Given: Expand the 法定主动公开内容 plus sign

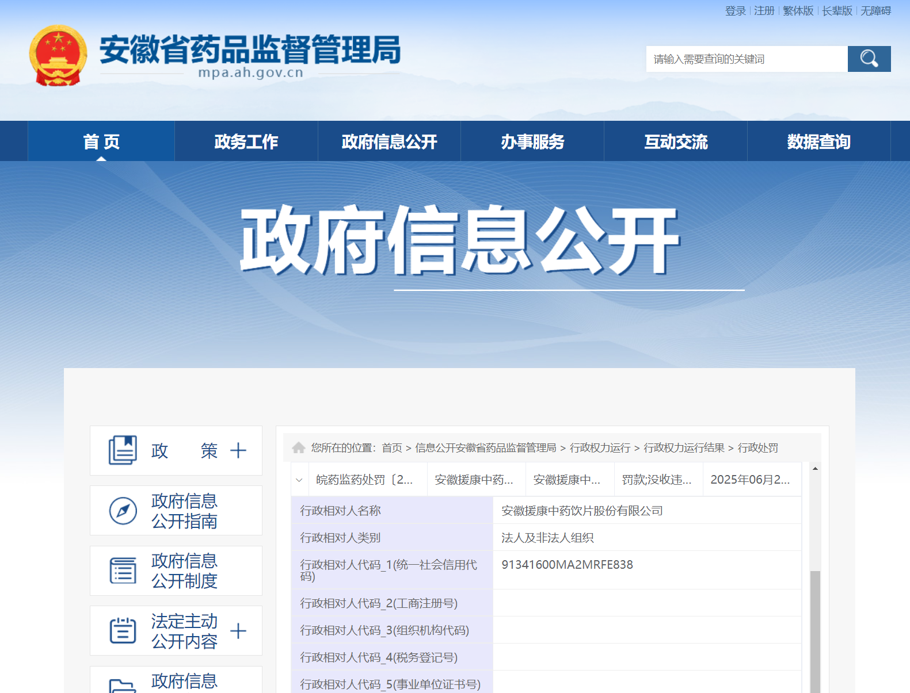Looking at the screenshot, I should (238, 631).
